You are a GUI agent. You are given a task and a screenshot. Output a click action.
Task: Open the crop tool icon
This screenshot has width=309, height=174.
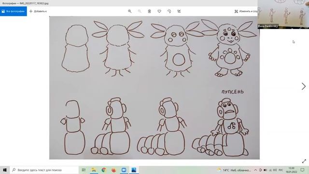(x=179, y=11)
